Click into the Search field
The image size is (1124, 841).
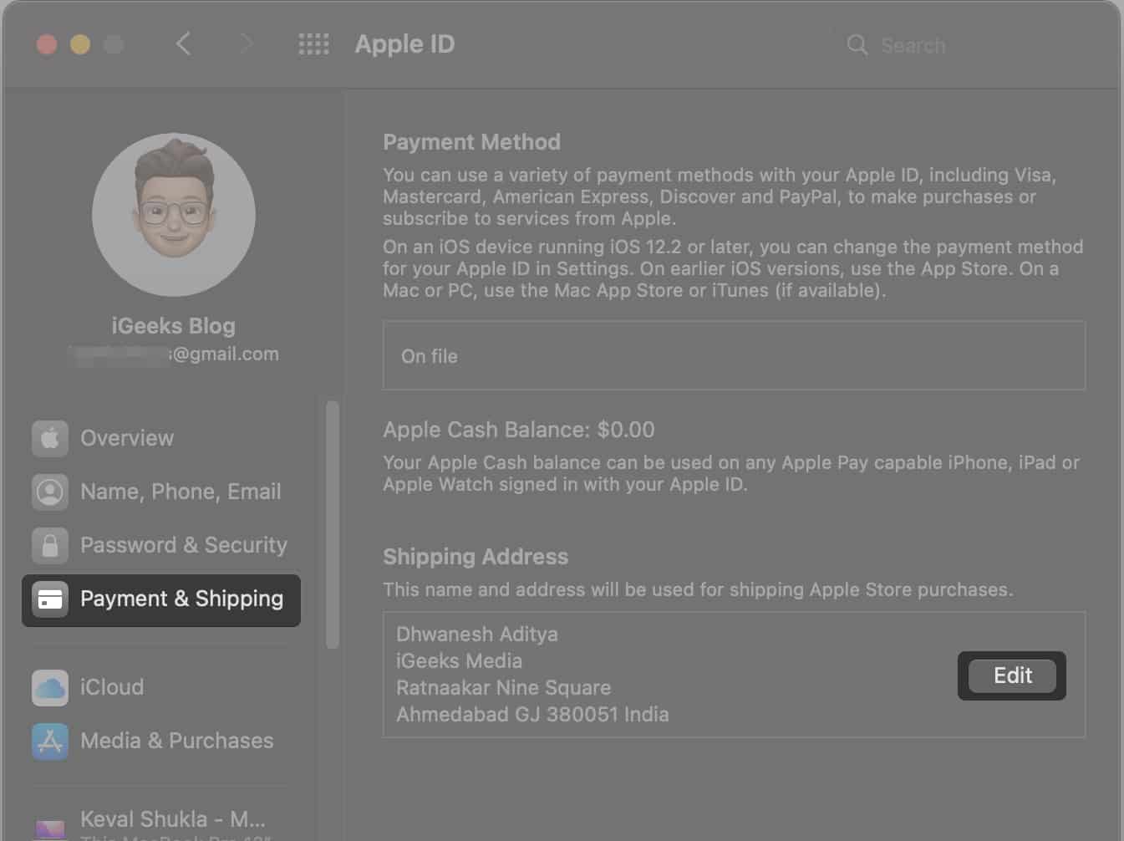(x=969, y=45)
